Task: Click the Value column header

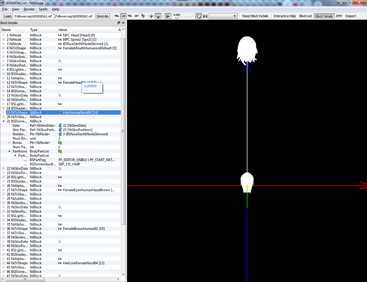Action: (87, 30)
